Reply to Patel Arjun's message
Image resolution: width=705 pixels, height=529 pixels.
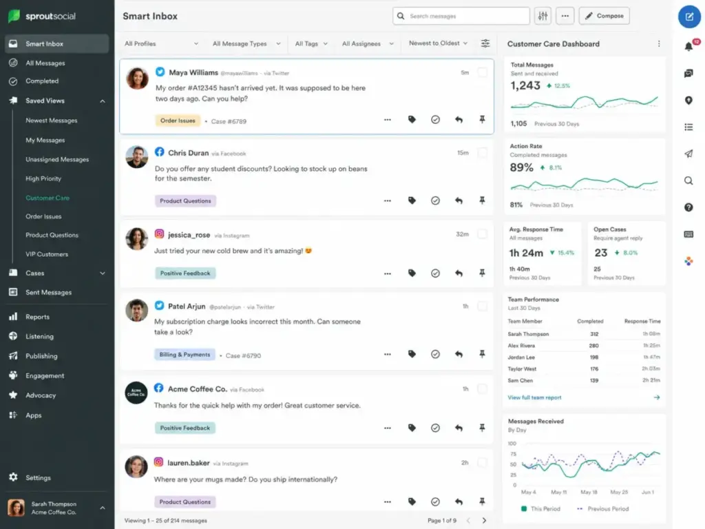click(459, 355)
